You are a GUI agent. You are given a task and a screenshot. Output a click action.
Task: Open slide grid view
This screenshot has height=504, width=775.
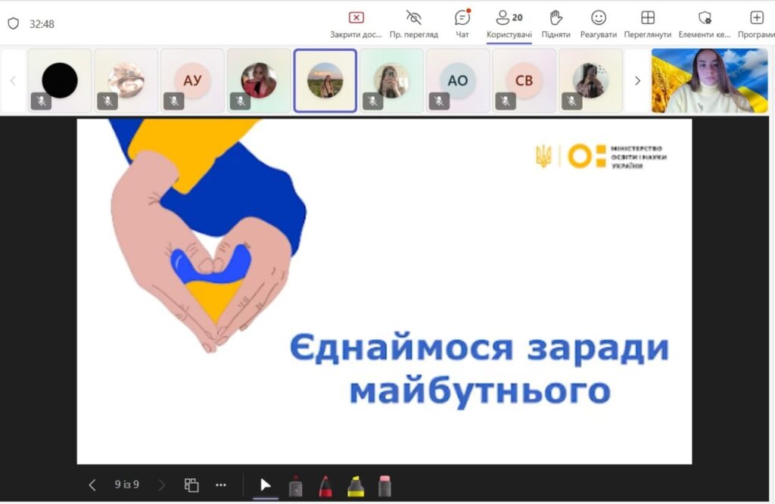tap(191, 485)
